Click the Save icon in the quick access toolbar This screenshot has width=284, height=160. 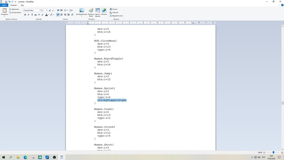click(6, 1)
